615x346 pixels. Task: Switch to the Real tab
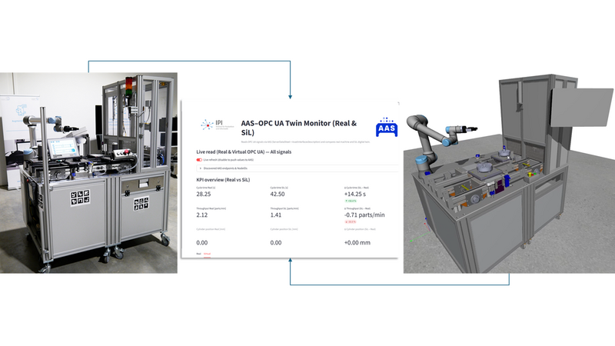(x=199, y=252)
